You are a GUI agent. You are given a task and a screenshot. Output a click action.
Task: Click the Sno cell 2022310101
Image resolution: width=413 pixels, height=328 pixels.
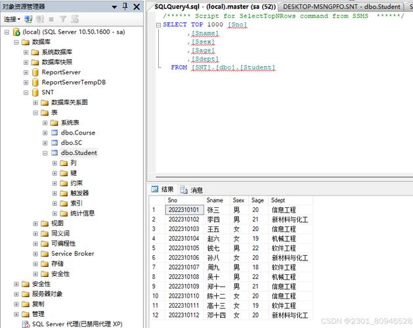[183, 210]
